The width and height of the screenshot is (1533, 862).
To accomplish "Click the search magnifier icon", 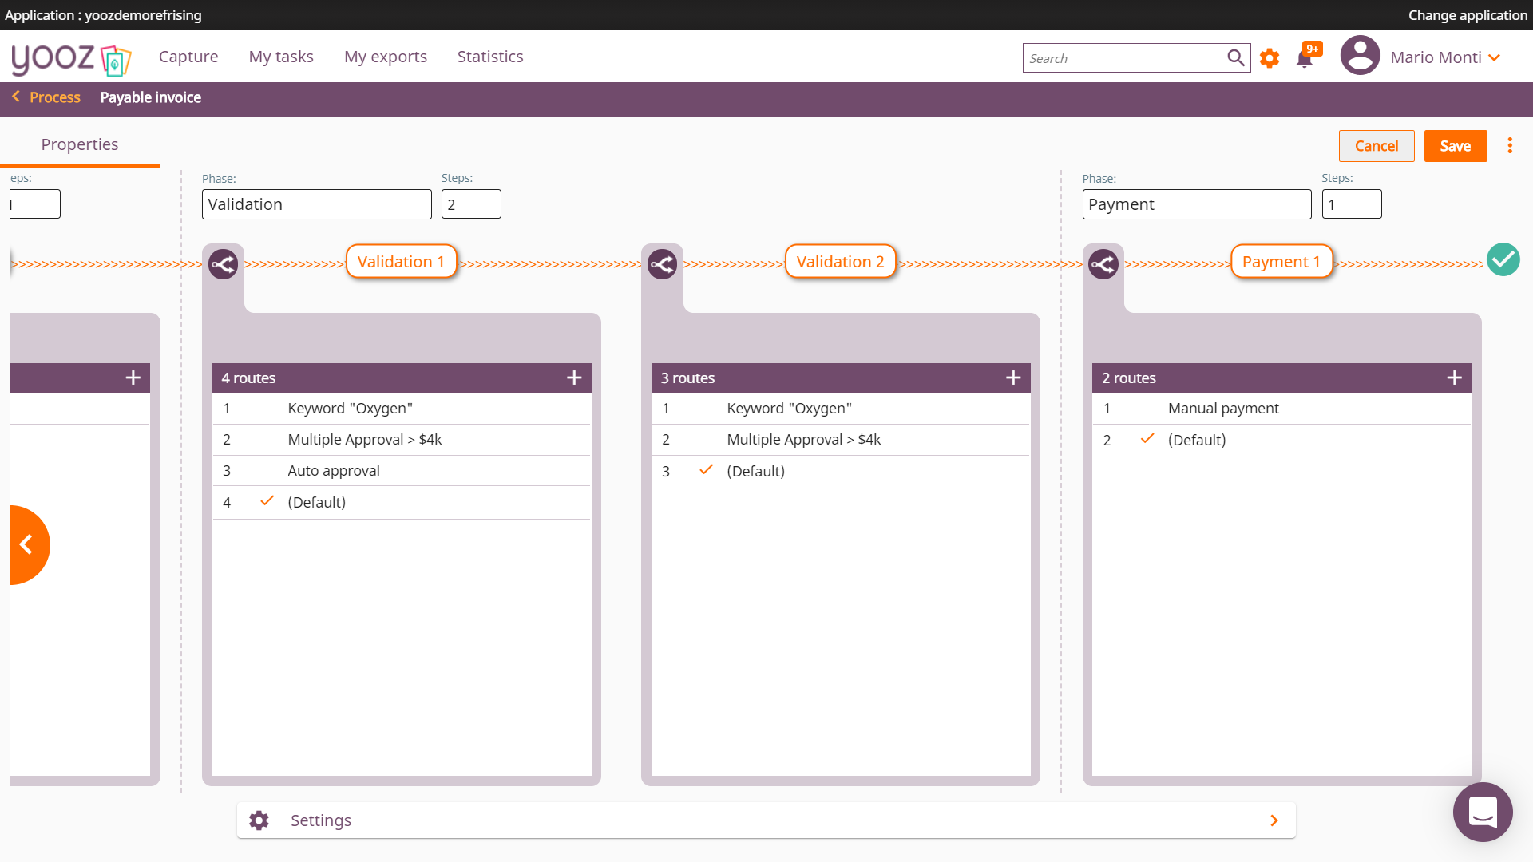I will (x=1236, y=58).
